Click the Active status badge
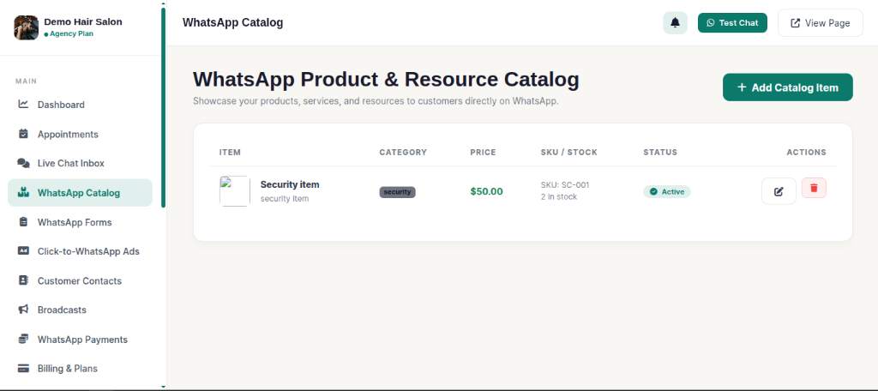This screenshot has width=878, height=391. click(x=667, y=191)
